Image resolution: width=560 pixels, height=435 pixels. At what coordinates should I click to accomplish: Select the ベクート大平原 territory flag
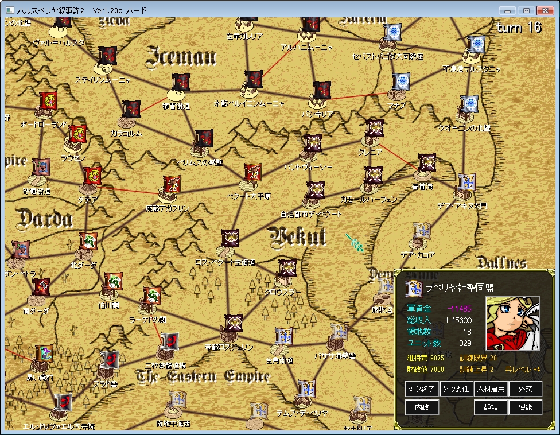click(253, 172)
